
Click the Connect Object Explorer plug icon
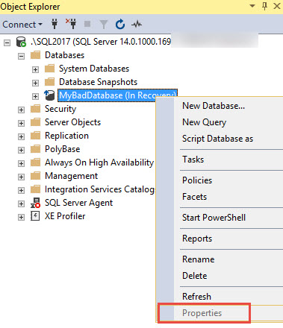coord(55,24)
